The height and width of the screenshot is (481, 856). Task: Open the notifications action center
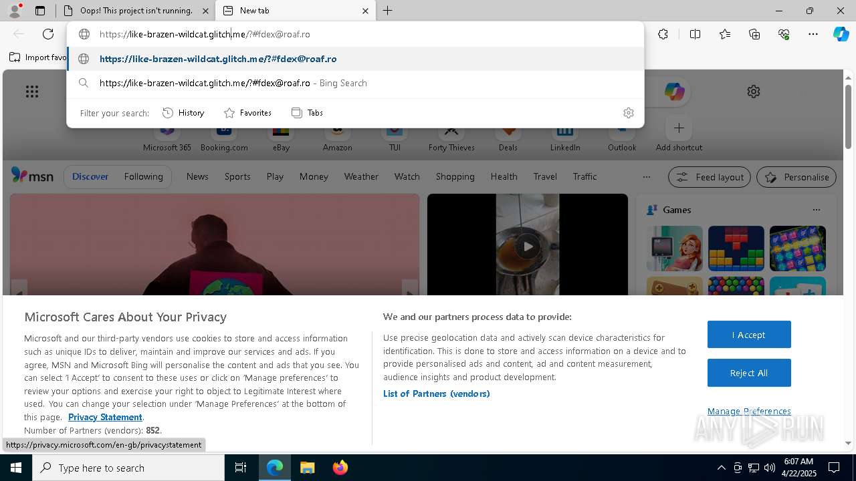click(x=834, y=468)
